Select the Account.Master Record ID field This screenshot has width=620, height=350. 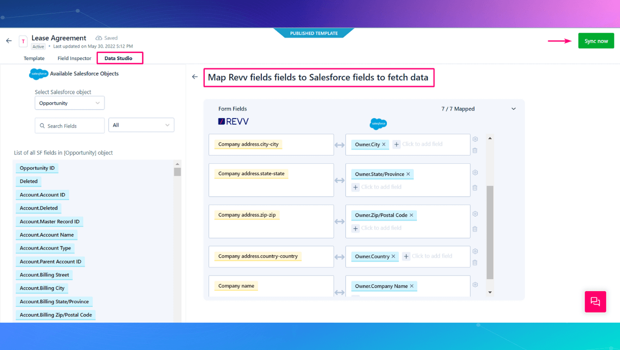coord(50,222)
